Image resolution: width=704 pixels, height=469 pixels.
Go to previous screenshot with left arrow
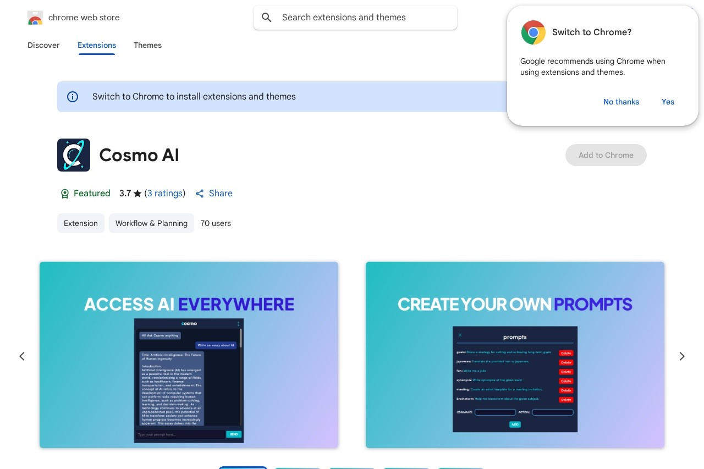pyautogui.click(x=22, y=356)
